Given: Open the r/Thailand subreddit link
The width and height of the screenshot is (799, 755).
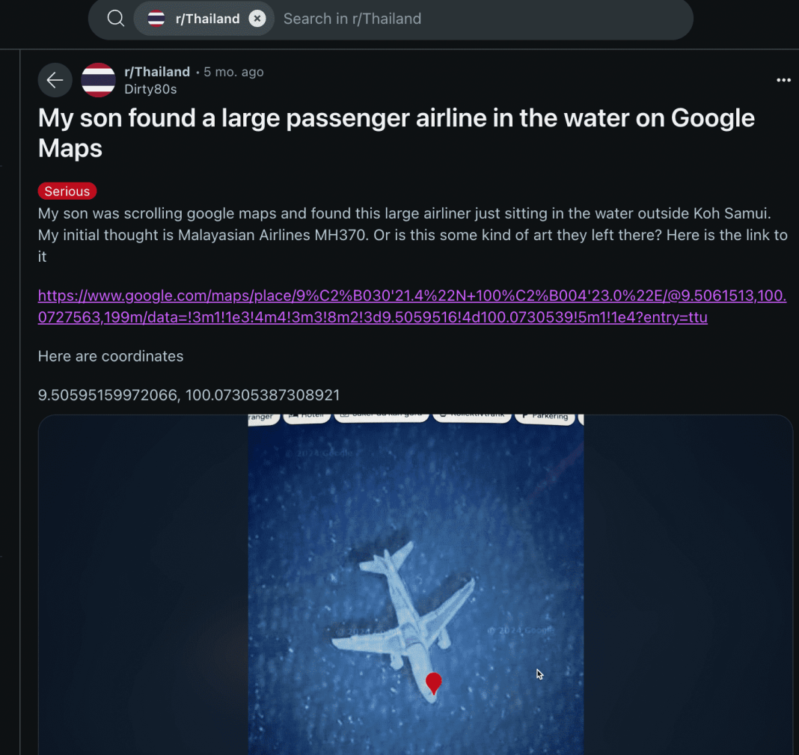Looking at the screenshot, I should [157, 72].
